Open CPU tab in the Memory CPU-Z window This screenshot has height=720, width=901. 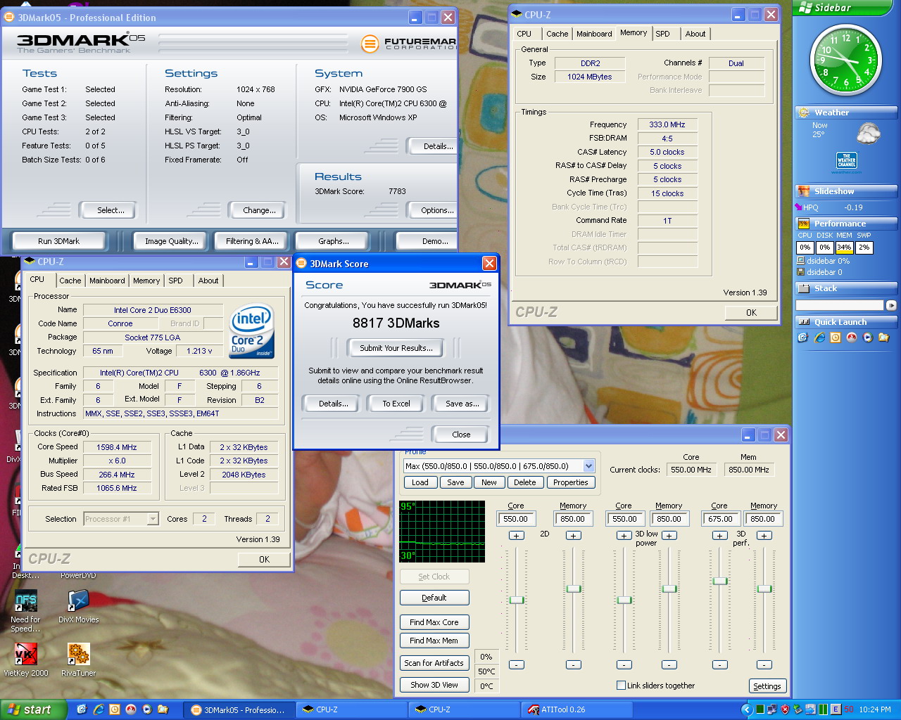[x=524, y=34]
